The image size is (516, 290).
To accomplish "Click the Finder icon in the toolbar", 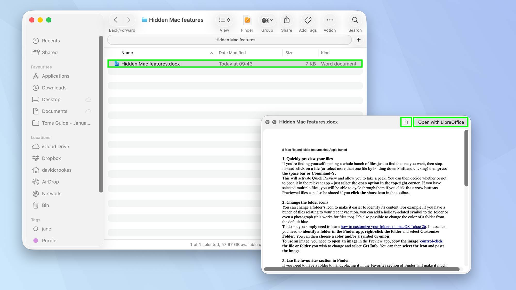I will [x=247, y=20].
